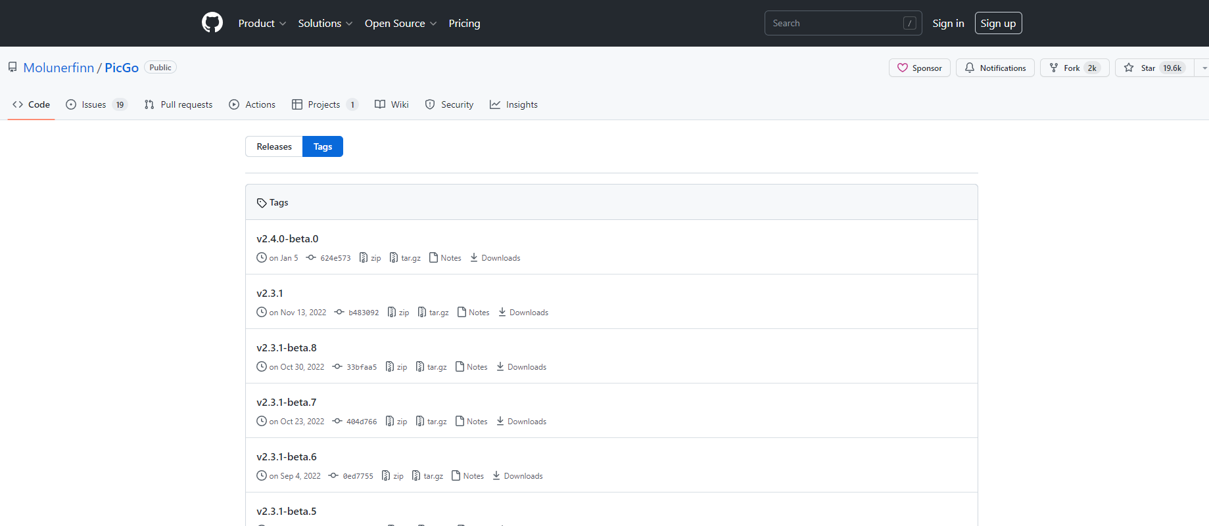Download zip for v2.3.1-beta.7
Image resolution: width=1209 pixels, height=526 pixels.
tap(396, 422)
